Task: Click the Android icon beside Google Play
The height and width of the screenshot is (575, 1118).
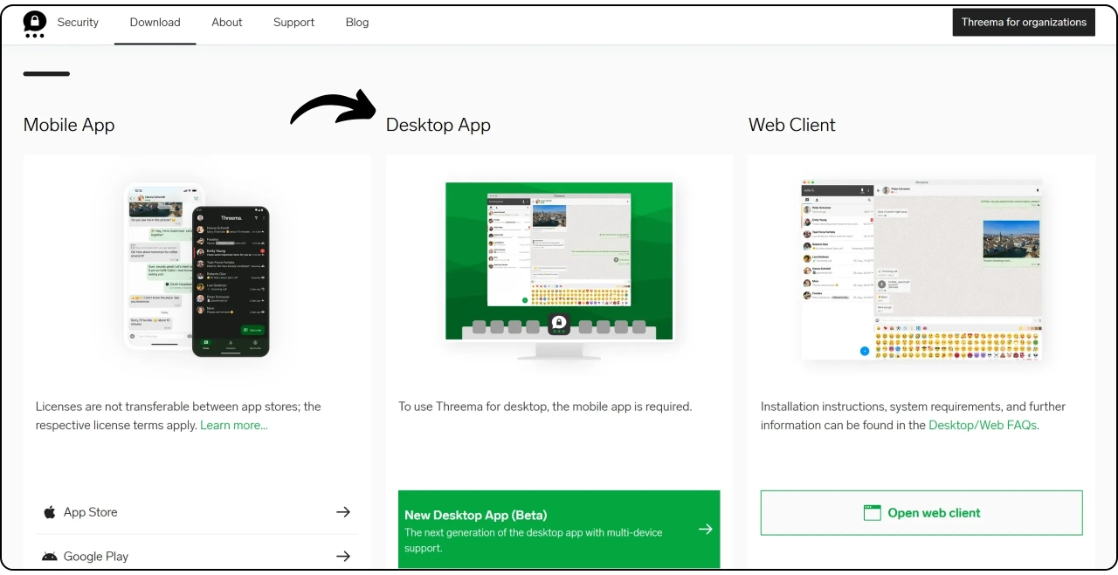Action: point(50,556)
